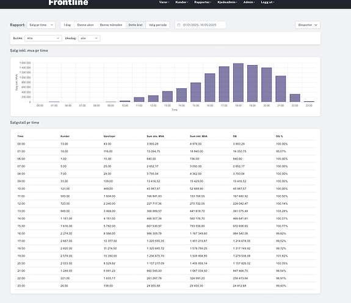Open the Kjedeadmin menu

227,2
